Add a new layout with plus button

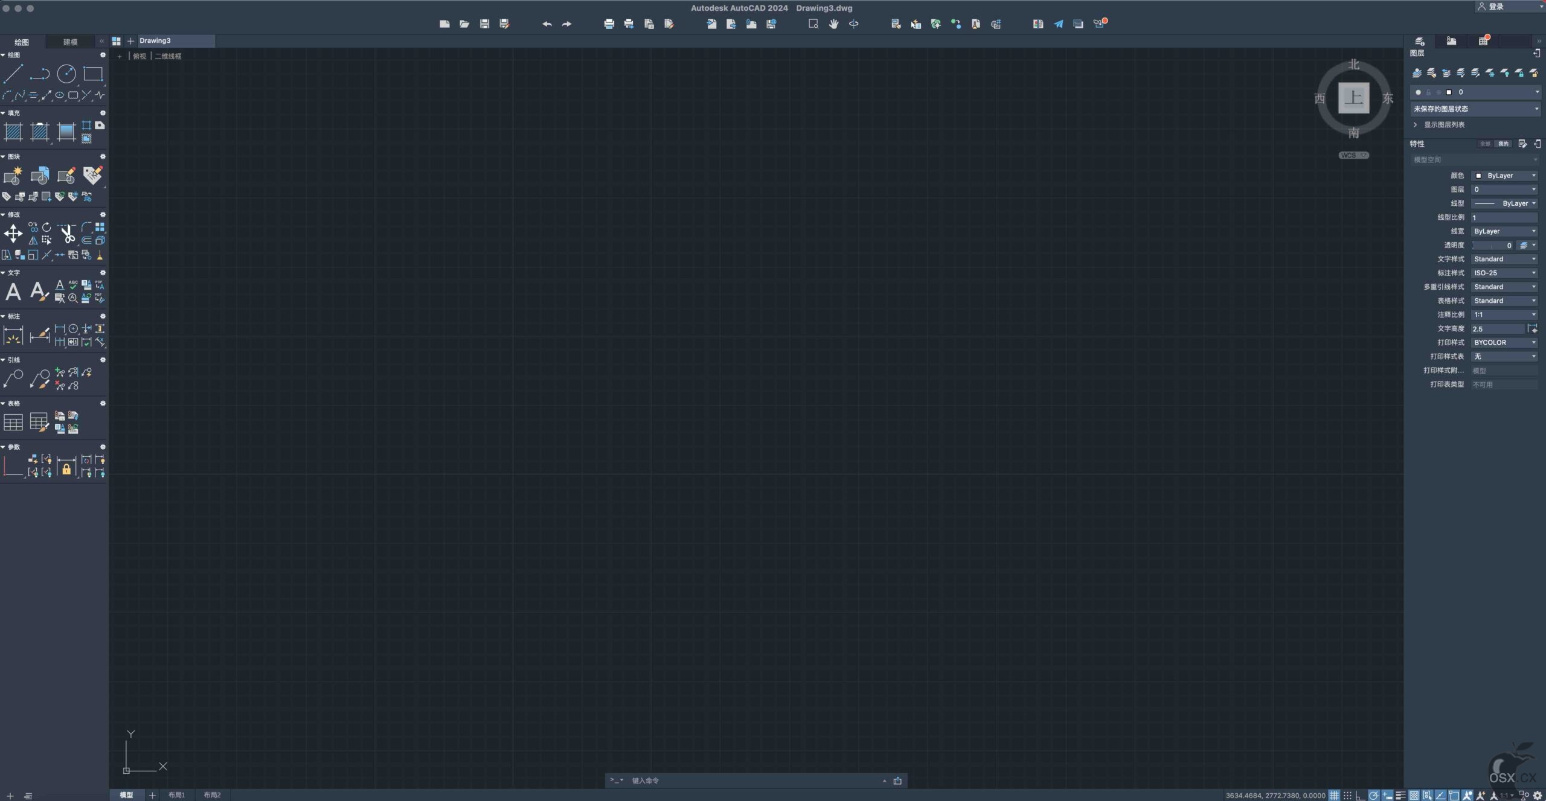click(x=152, y=796)
